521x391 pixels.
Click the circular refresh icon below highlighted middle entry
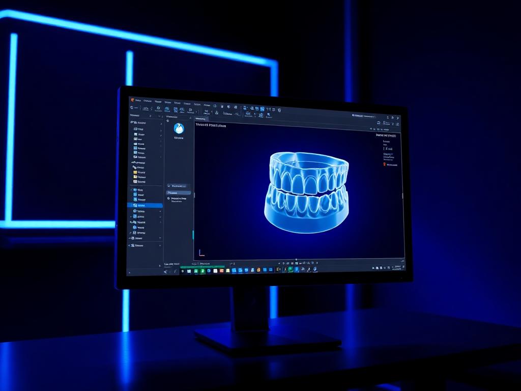(x=169, y=199)
